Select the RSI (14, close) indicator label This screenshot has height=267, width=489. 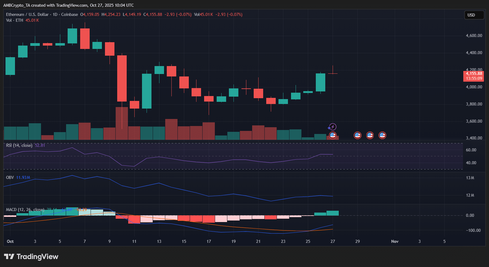point(19,145)
